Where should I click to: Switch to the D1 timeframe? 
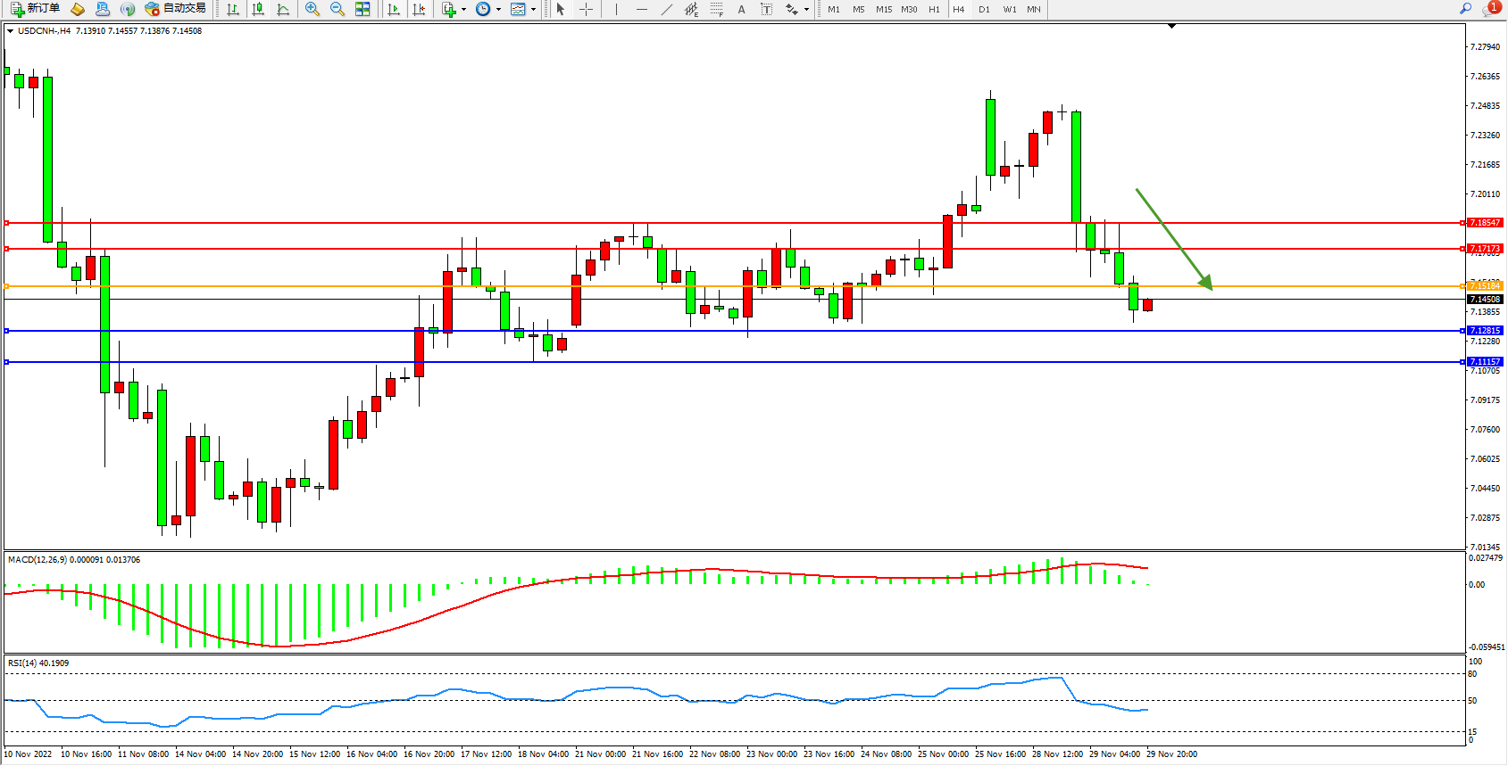[984, 9]
